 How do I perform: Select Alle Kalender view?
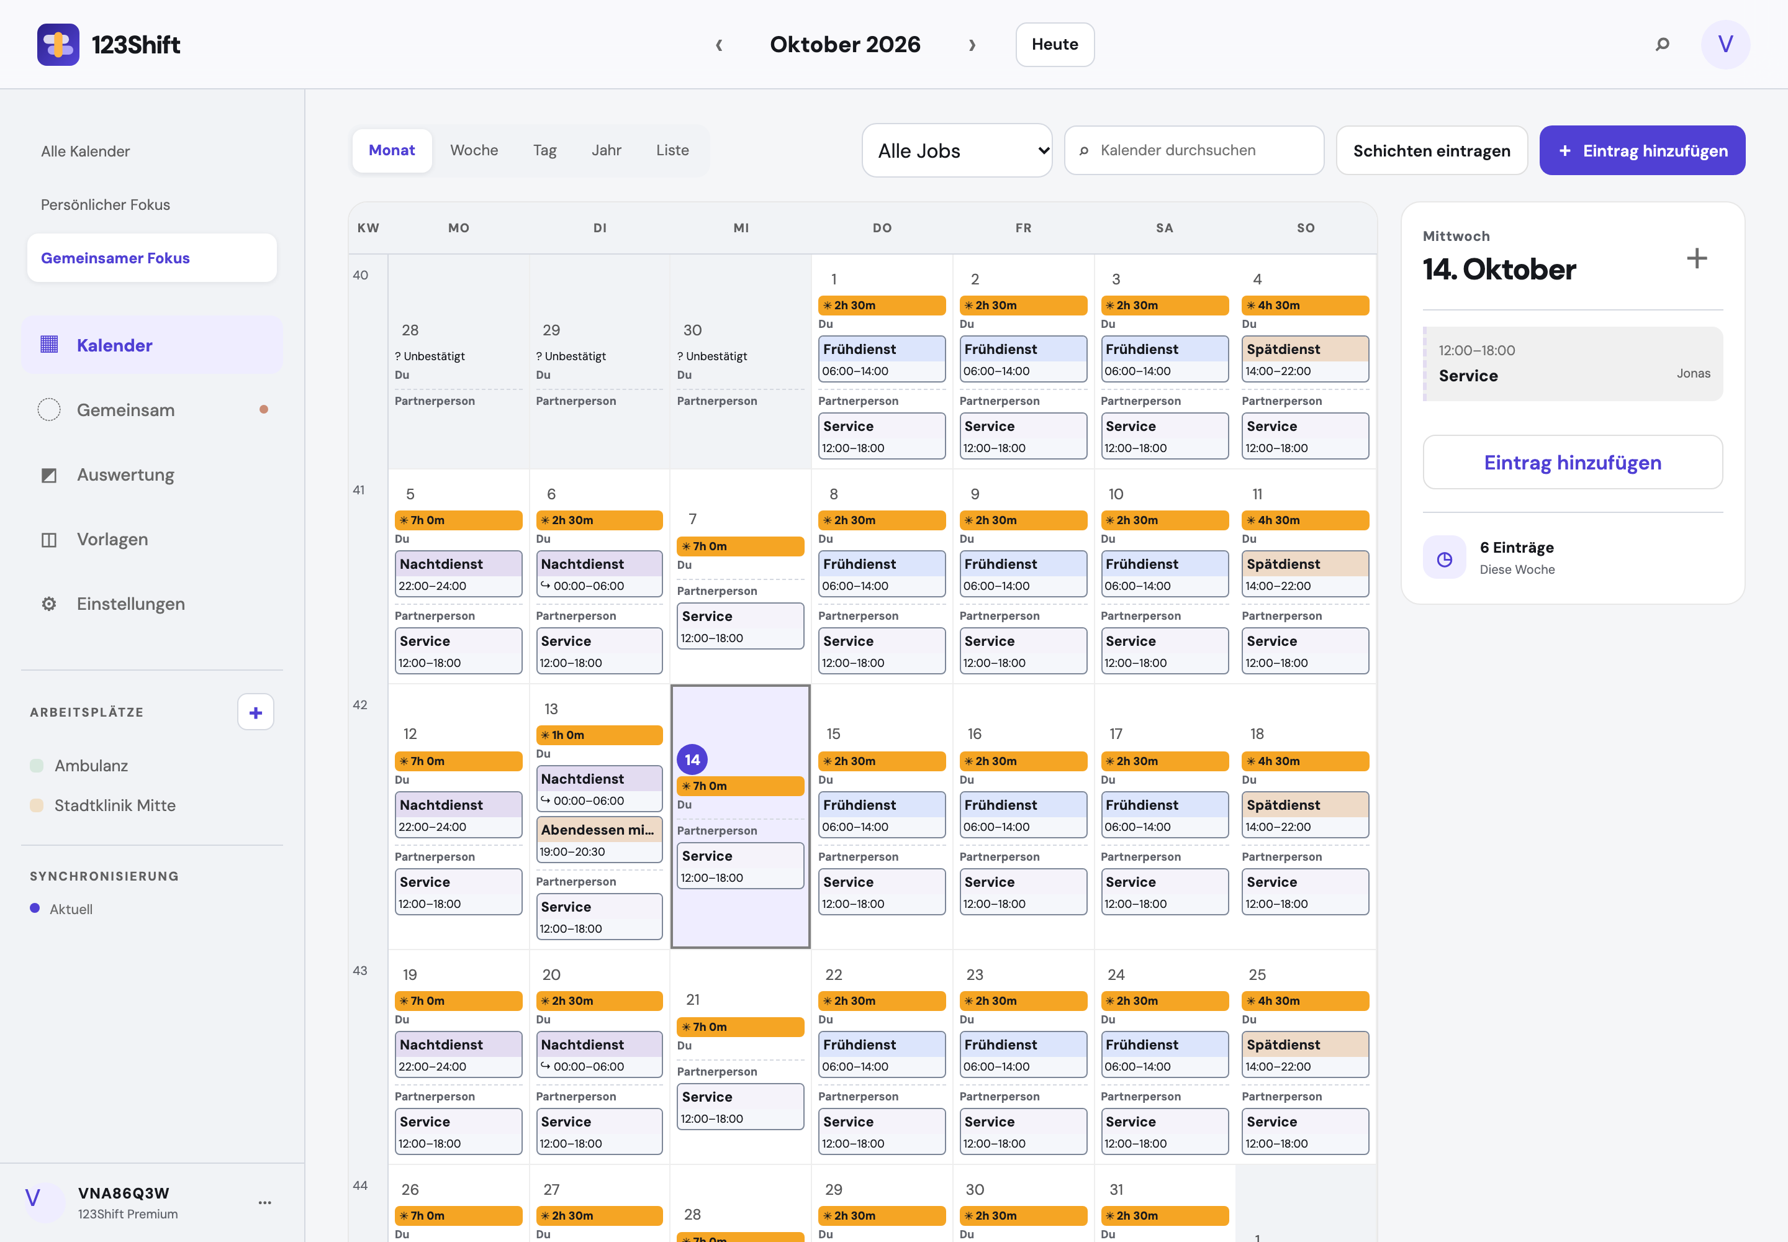(x=151, y=151)
